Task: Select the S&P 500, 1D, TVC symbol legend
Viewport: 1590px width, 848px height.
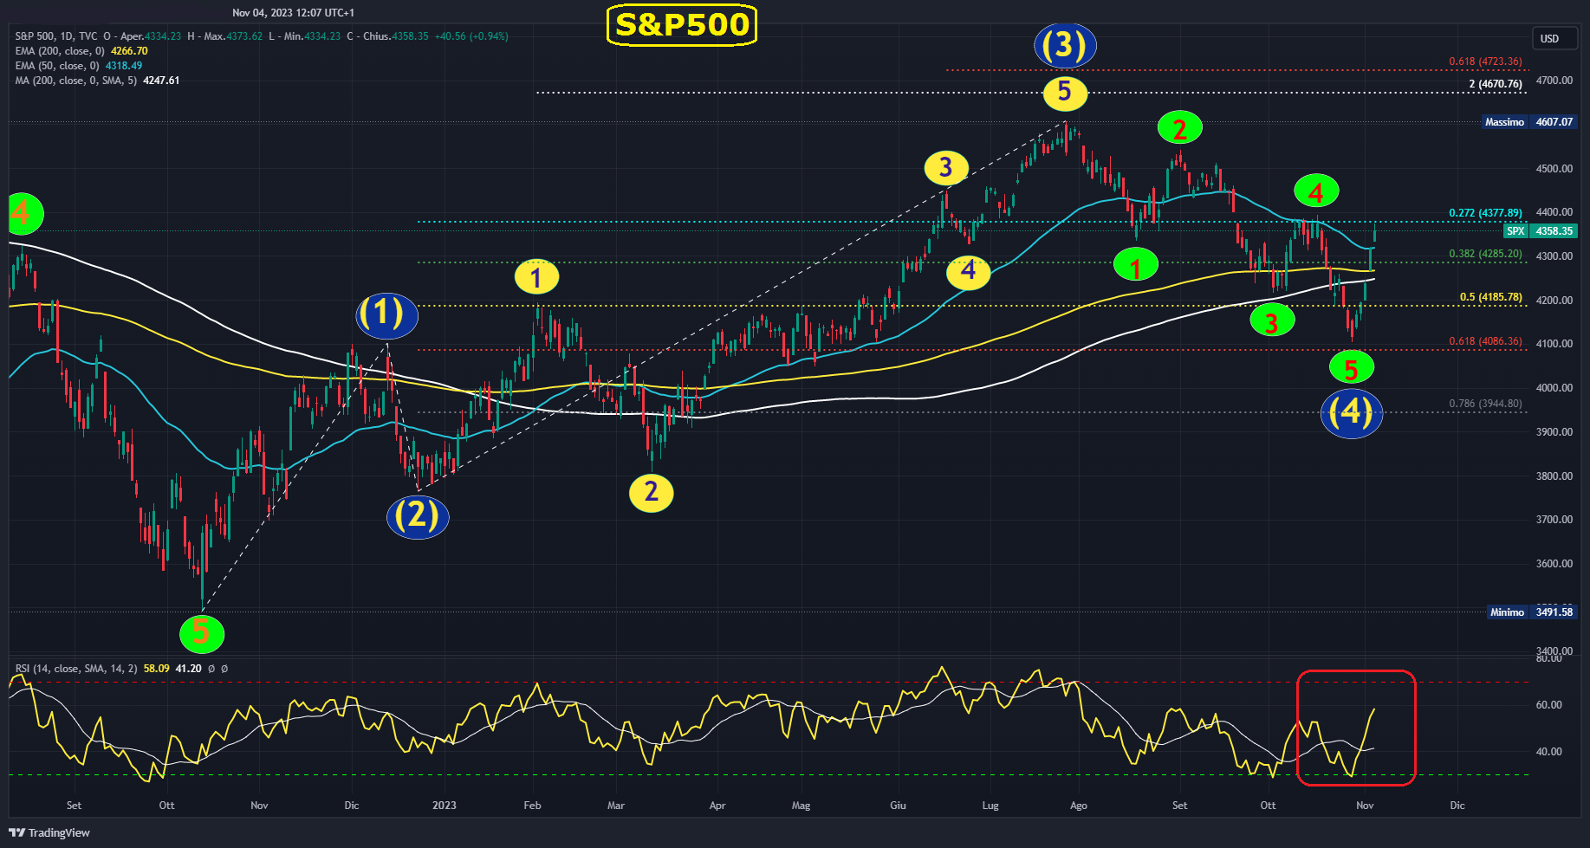Action: (x=56, y=36)
